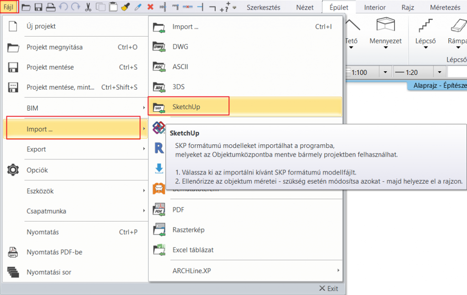467x295 pixels.
Task: Expand the Csapatmunka submenu
Action: point(144,211)
